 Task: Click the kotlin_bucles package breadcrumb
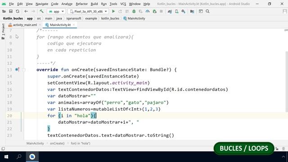(110, 18)
